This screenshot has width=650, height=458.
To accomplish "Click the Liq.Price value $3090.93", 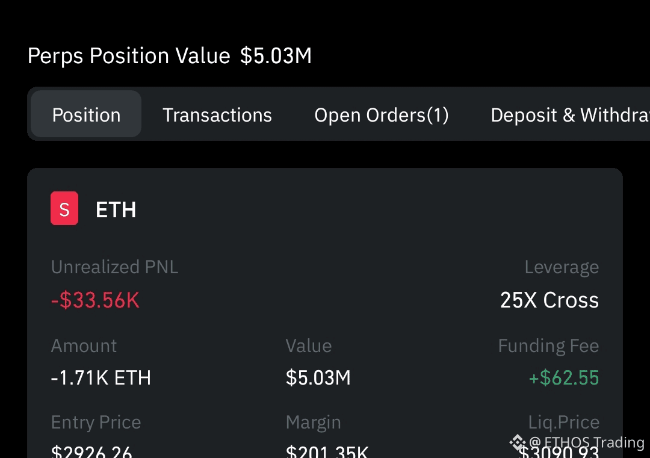I will 564,451.
